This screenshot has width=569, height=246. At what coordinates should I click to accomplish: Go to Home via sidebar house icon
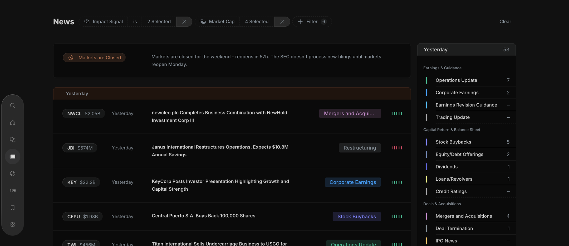click(x=13, y=123)
